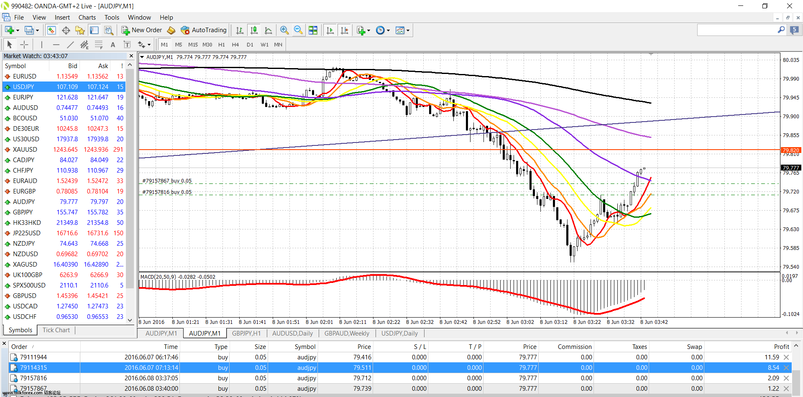Zoom in on the chart
Image resolution: width=803 pixels, height=397 pixels.
tap(284, 30)
